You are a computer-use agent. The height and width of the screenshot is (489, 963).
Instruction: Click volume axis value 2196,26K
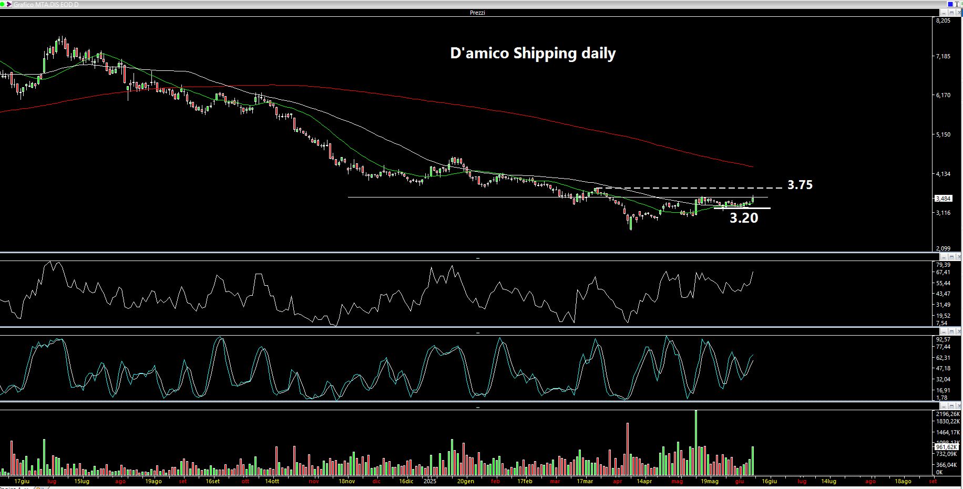click(x=947, y=414)
